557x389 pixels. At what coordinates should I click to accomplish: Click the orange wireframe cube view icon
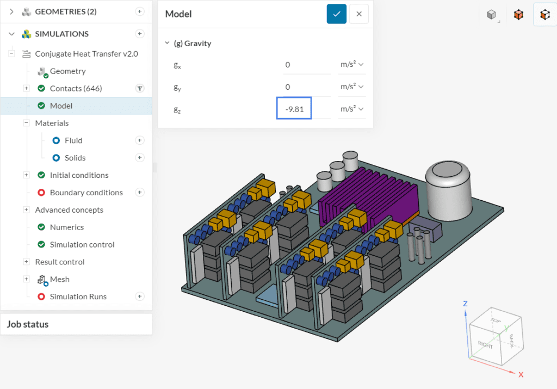[544, 15]
